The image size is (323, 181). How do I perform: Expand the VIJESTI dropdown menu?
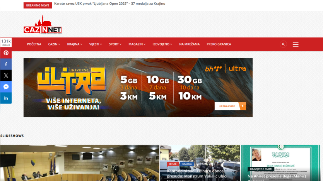click(x=96, y=44)
